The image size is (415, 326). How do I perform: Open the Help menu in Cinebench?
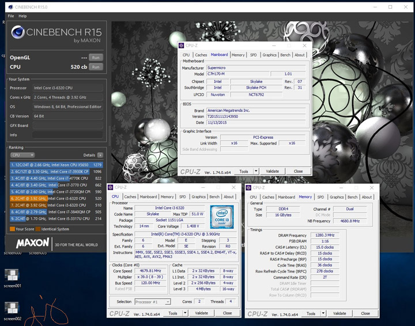(x=22, y=16)
